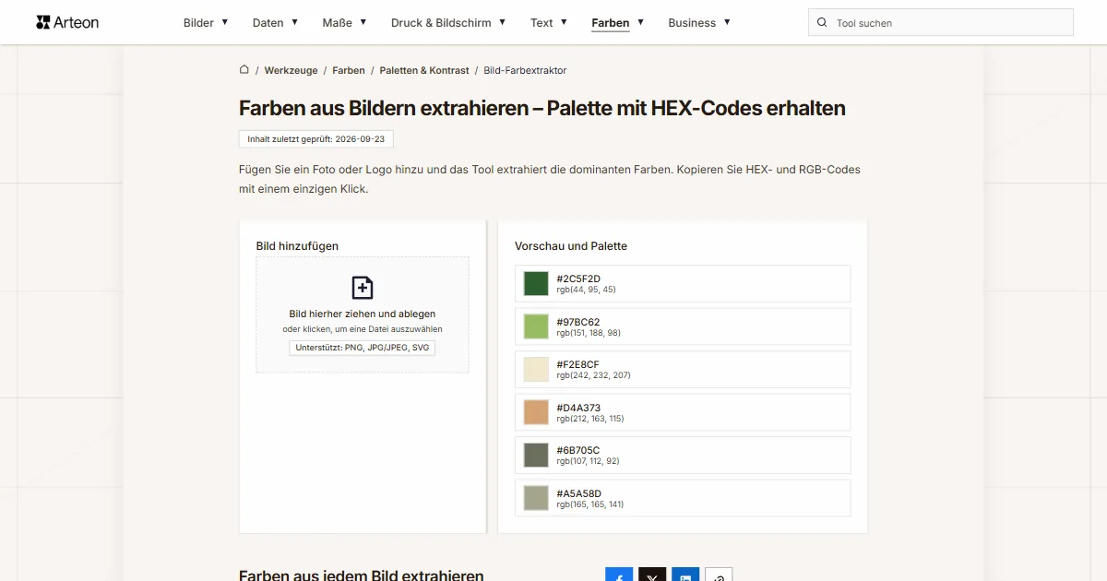
Task: Select the #F2E8CF cream swatch
Action: (536, 370)
